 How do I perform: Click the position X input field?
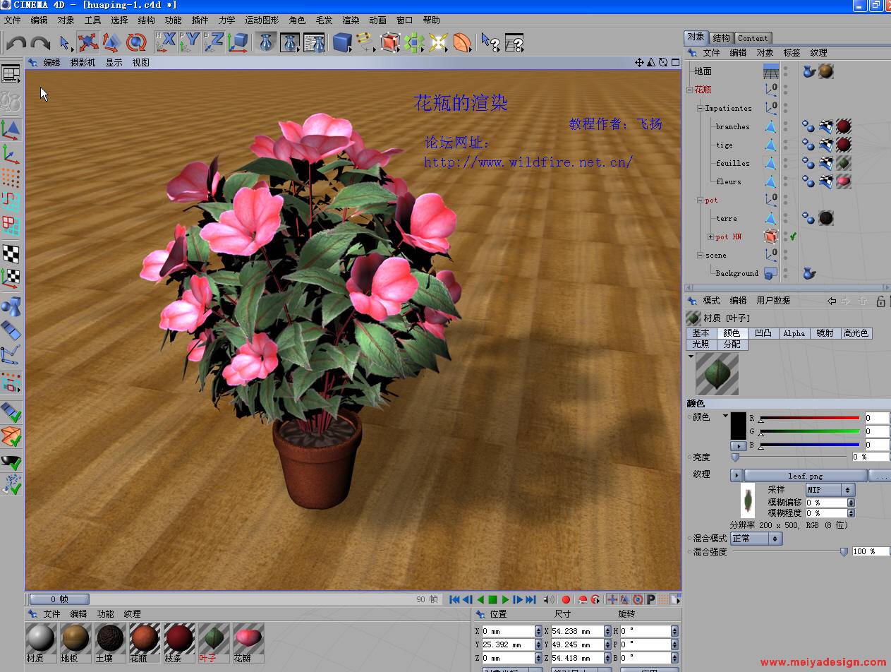pyautogui.click(x=508, y=631)
